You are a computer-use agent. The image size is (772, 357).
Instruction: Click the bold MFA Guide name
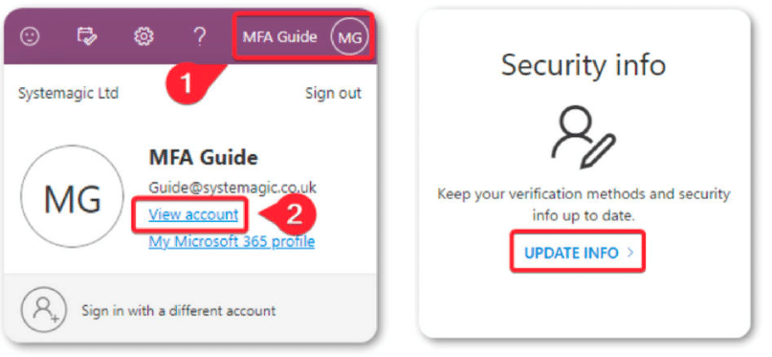click(203, 158)
